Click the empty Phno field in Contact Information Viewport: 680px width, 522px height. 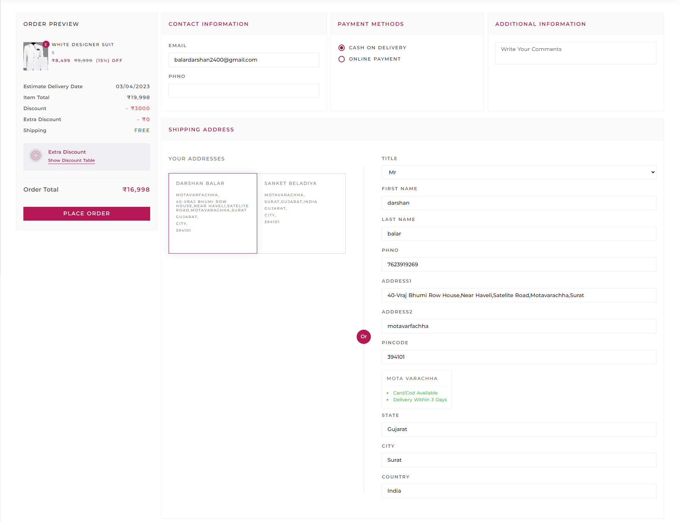coord(244,91)
